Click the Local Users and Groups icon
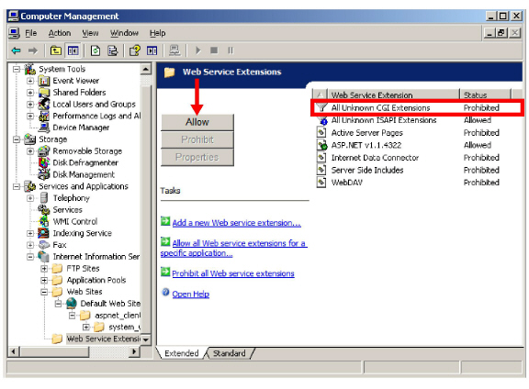Viewport: 529px width, 389px height. [x=44, y=105]
